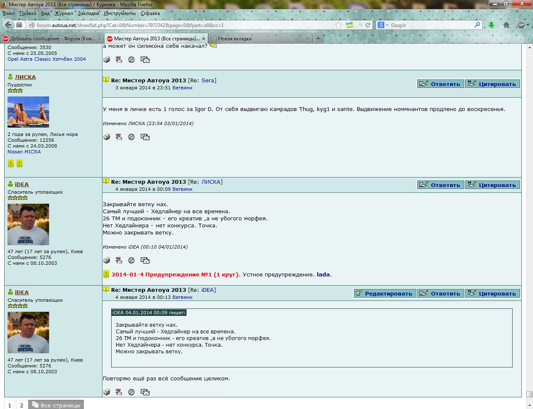Expand the address bar history dropdown arrow

click(x=361, y=25)
